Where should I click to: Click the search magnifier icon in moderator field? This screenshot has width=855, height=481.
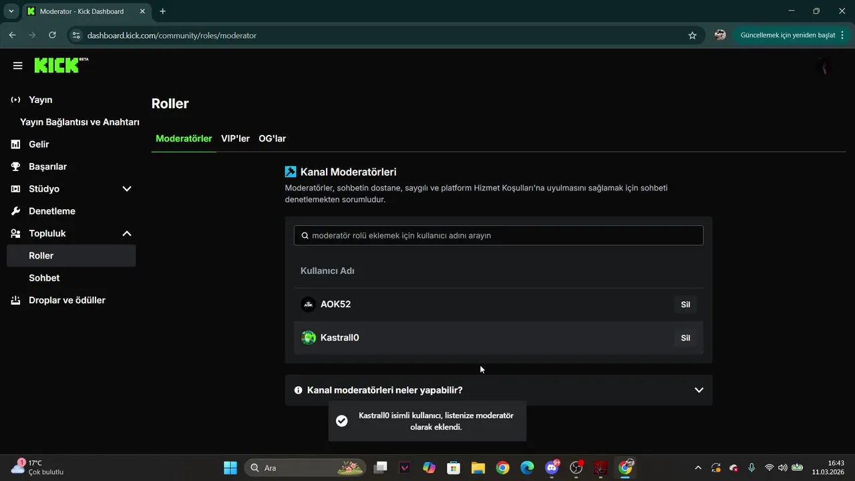click(x=305, y=235)
